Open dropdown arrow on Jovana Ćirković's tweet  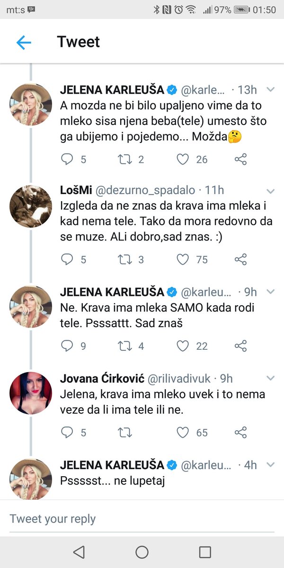pos(271,378)
